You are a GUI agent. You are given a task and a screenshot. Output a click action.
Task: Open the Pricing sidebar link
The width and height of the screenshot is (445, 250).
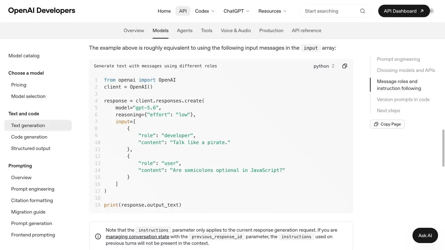(x=19, y=85)
